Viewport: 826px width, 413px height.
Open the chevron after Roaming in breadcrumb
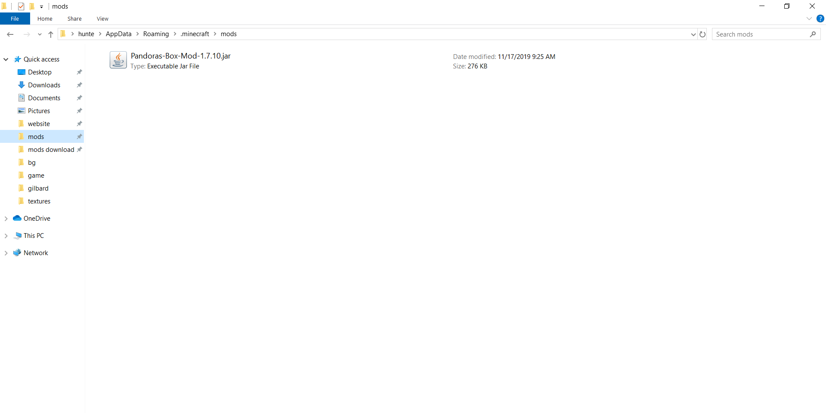tap(175, 34)
